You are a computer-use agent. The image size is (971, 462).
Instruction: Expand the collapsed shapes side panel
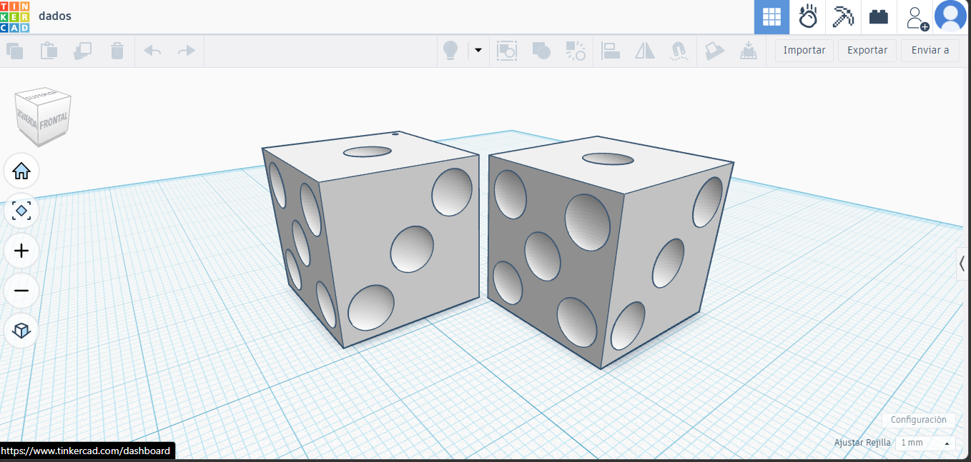click(x=963, y=263)
